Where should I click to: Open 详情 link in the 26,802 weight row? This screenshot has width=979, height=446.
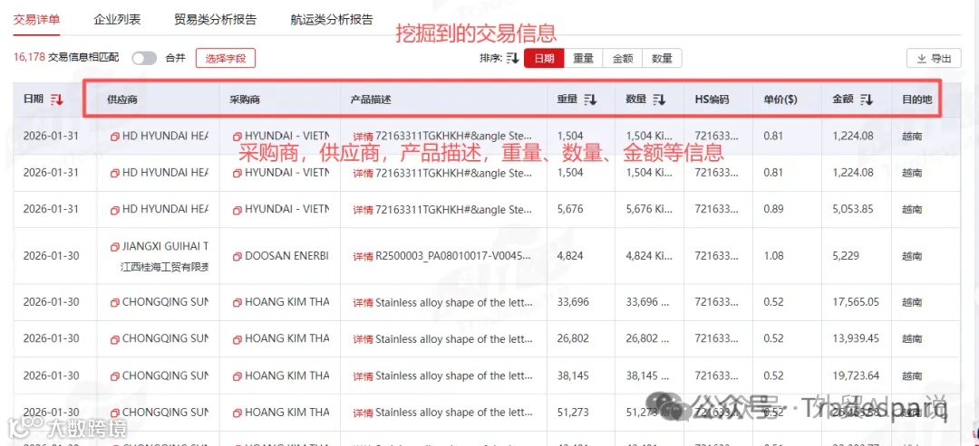point(363,339)
